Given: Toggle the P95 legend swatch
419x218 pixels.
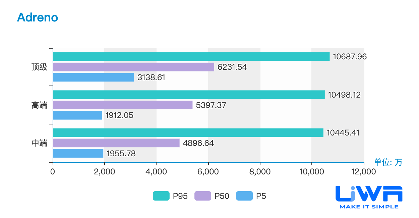Looking at the screenshot, I should (x=161, y=196).
